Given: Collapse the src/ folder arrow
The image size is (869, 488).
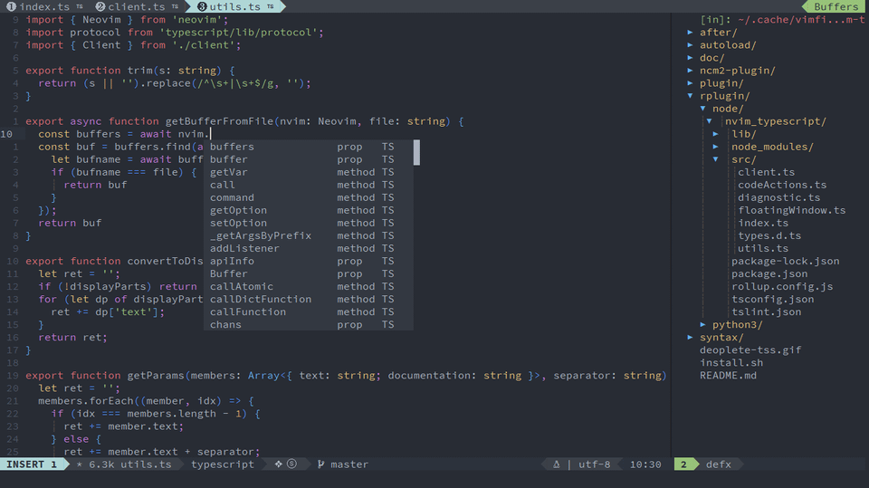Looking at the screenshot, I should click(x=715, y=159).
